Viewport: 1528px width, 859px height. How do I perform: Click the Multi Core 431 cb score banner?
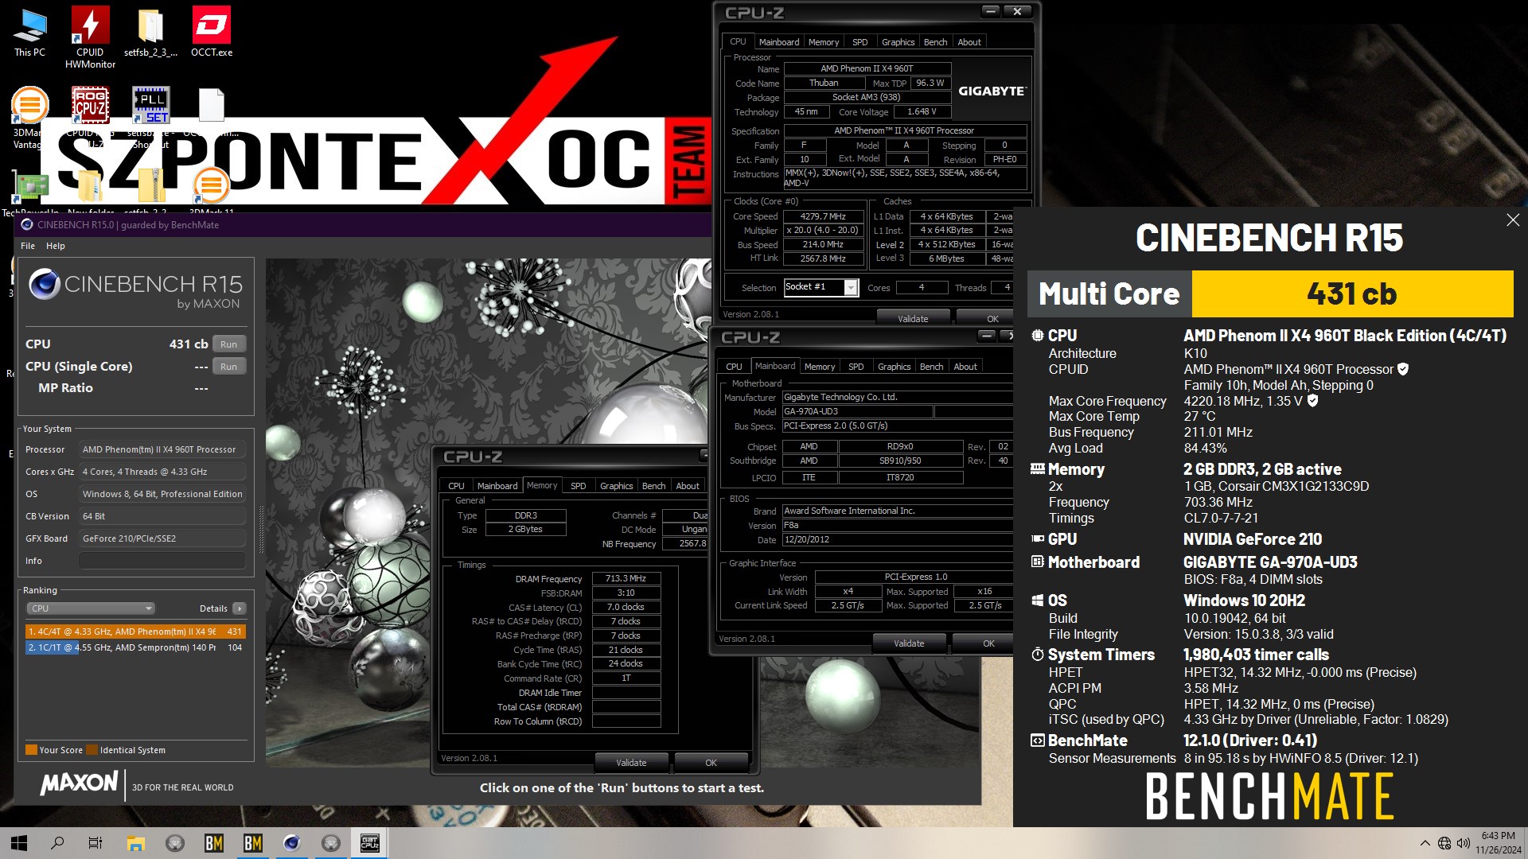(1270, 293)
